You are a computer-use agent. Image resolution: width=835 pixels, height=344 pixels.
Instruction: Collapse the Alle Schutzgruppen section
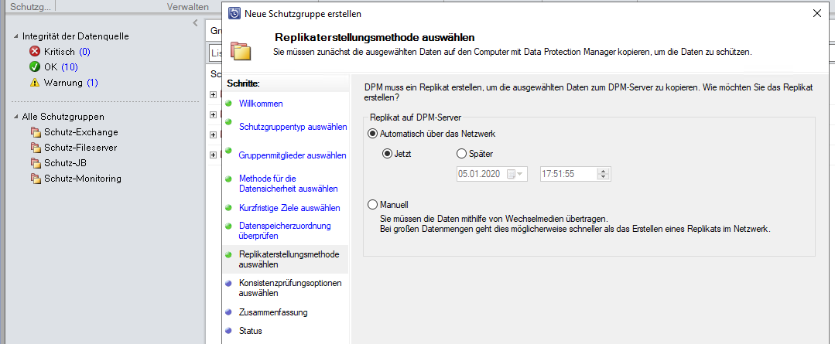(x=16, y=117)
